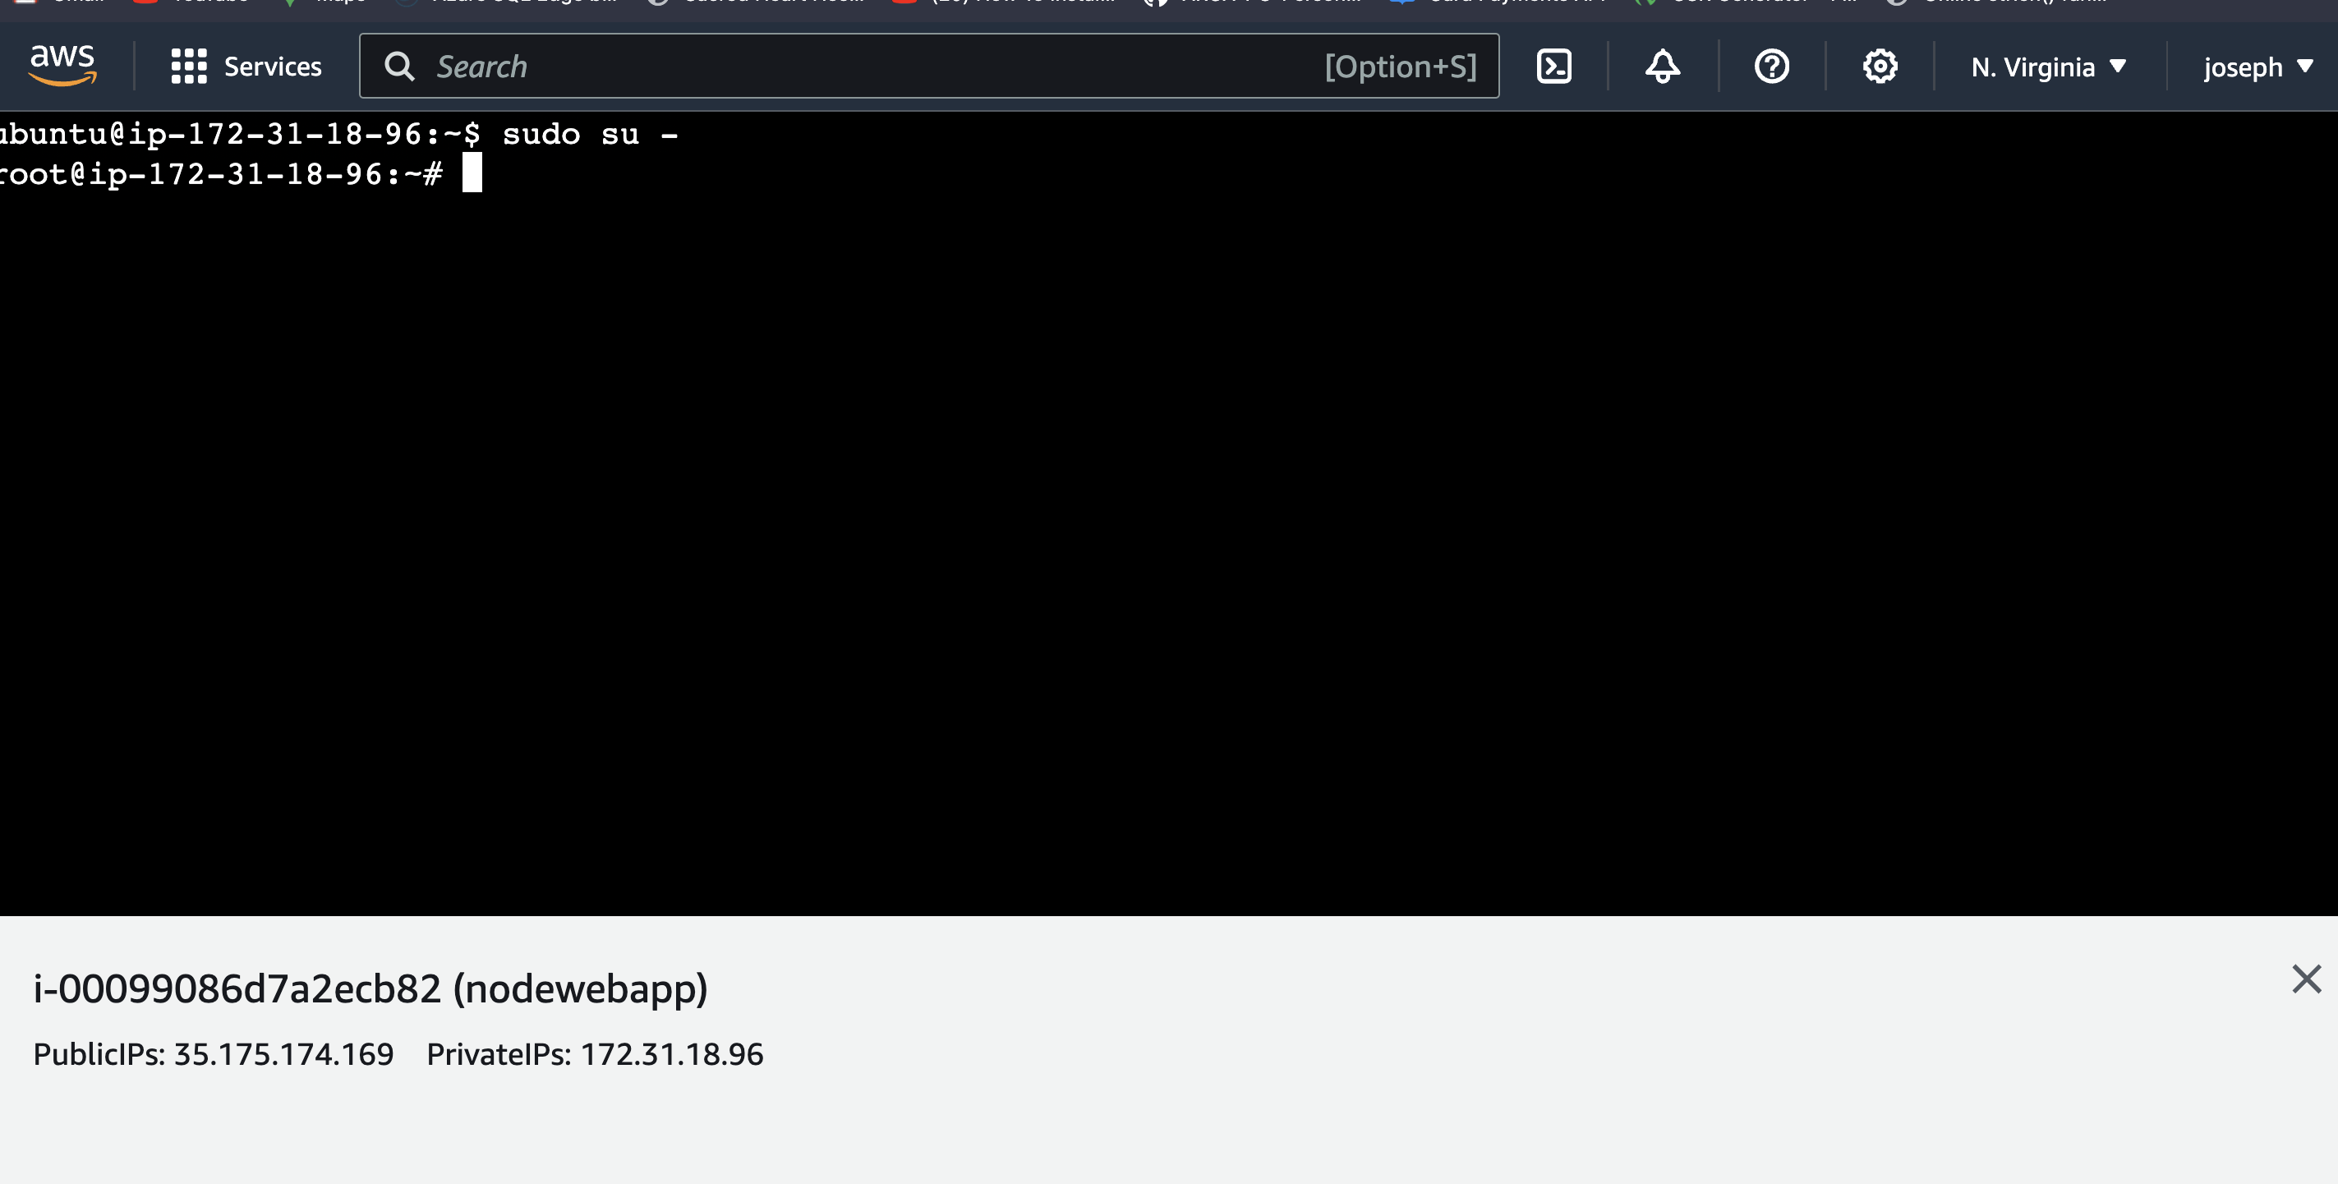Screen dimensions: 2338x1184
Task: Open the Services grid menu icon
Action: [189, 67]
